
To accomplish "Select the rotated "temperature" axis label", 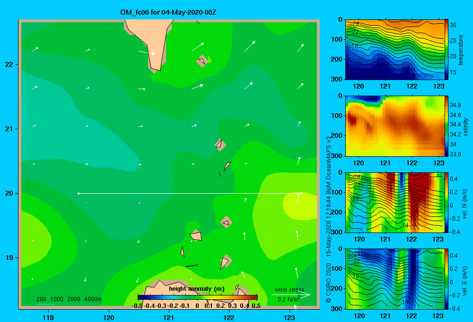I will pyautogui.click(x=461, y=50).
